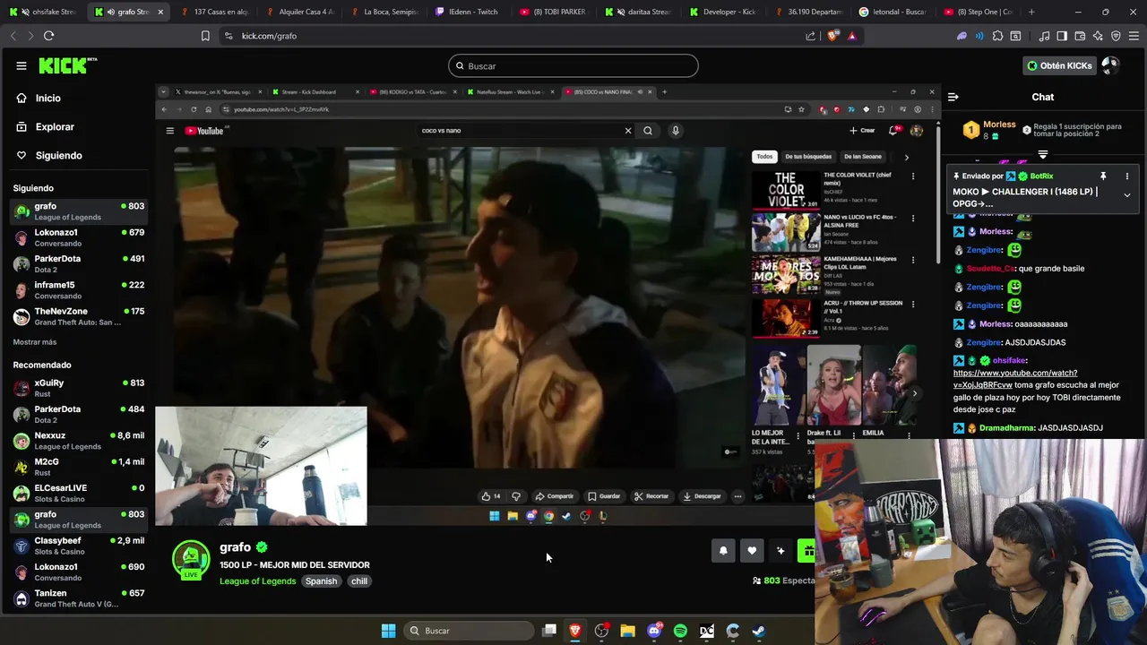This screenshot has height=645, width=1147.
Task: Go to Inicio in sidebar
Action: (x=48, y=98)
